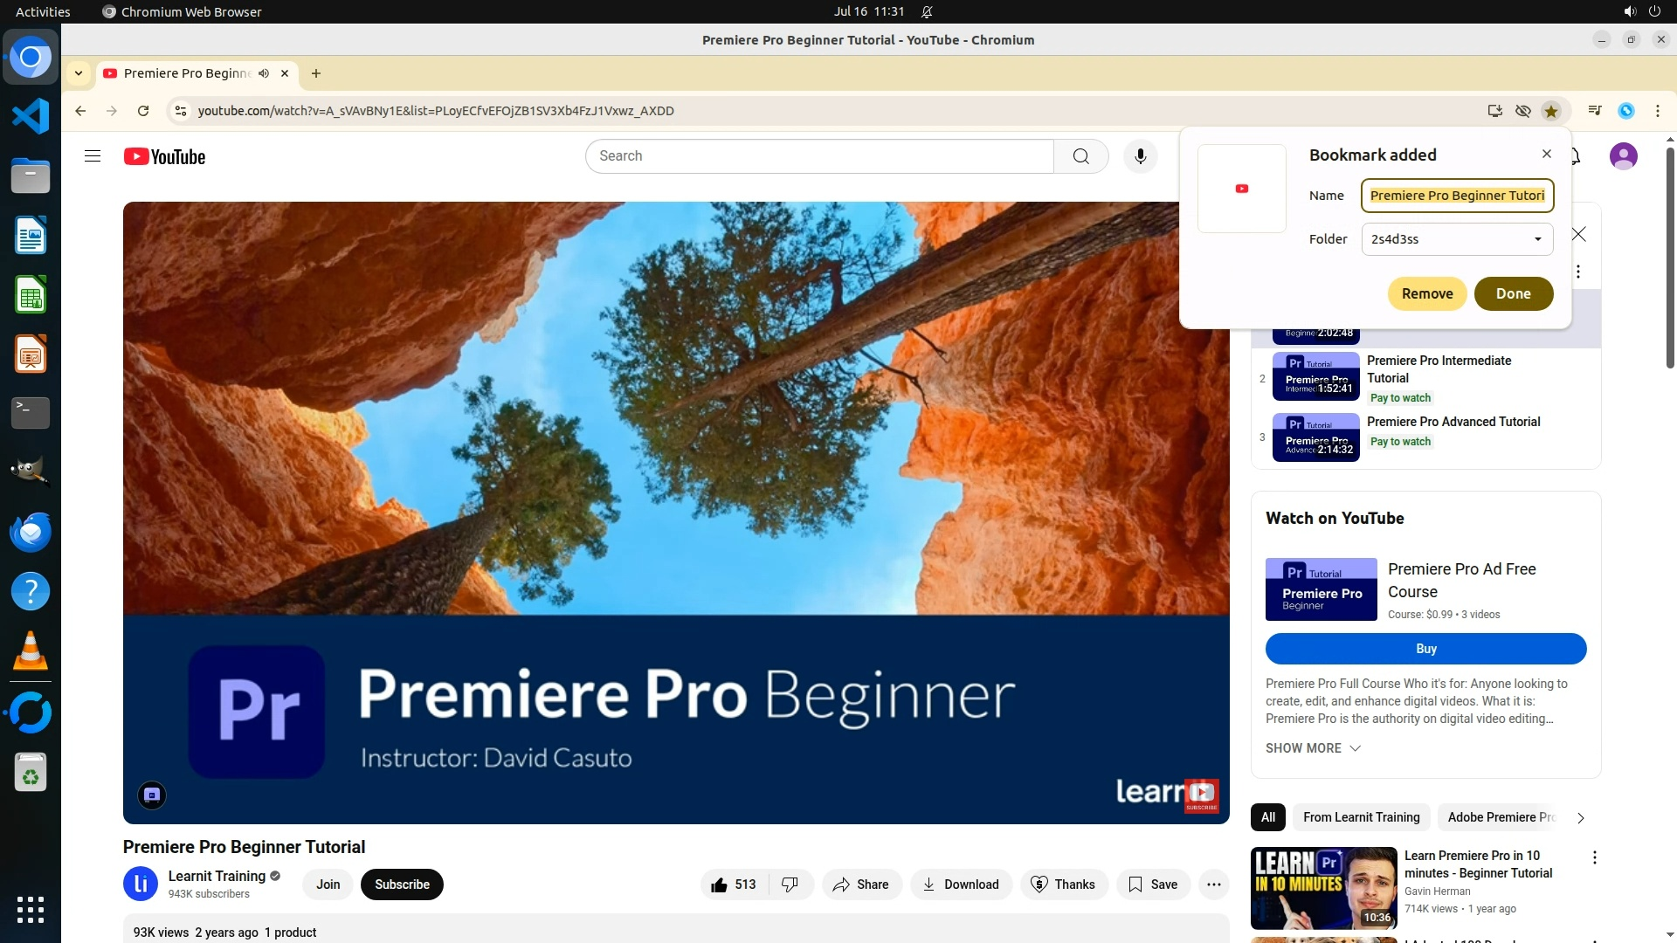This screenshot has width=1677, height=943.
Task: Open the more actions ellipsis below video
Action: [1213, 884]
